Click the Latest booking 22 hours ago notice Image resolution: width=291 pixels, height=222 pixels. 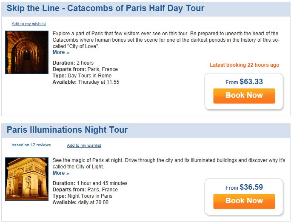(x=245, y=65)
